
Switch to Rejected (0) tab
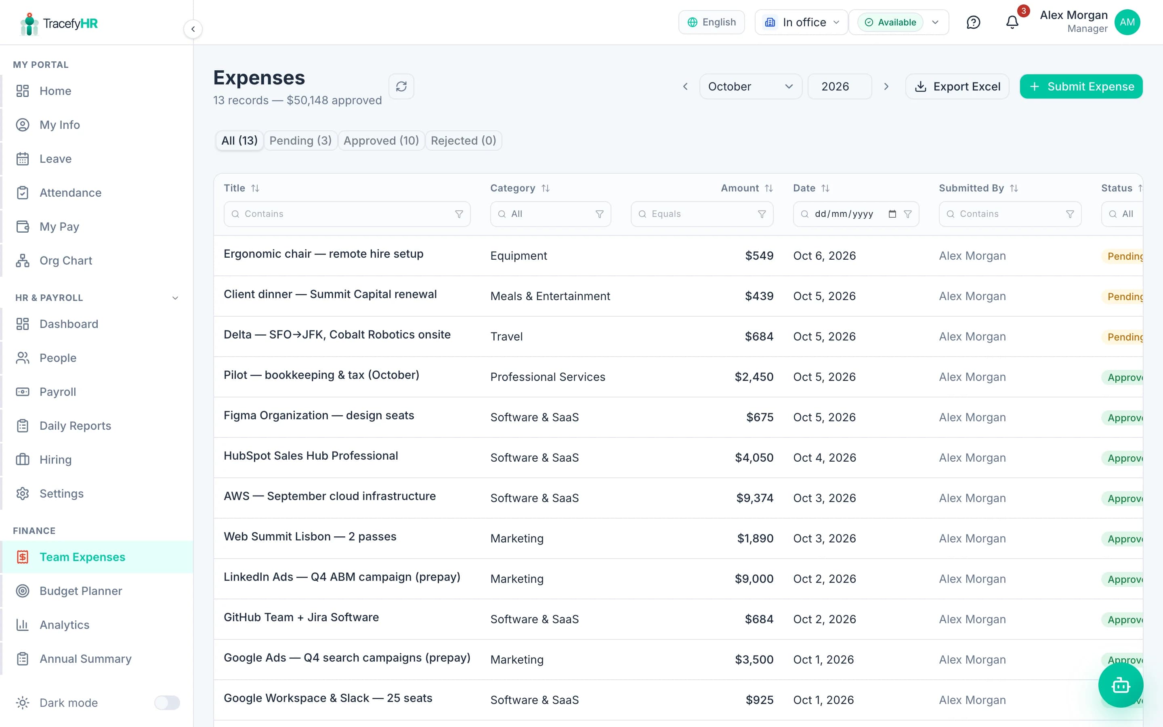point(463,141)
